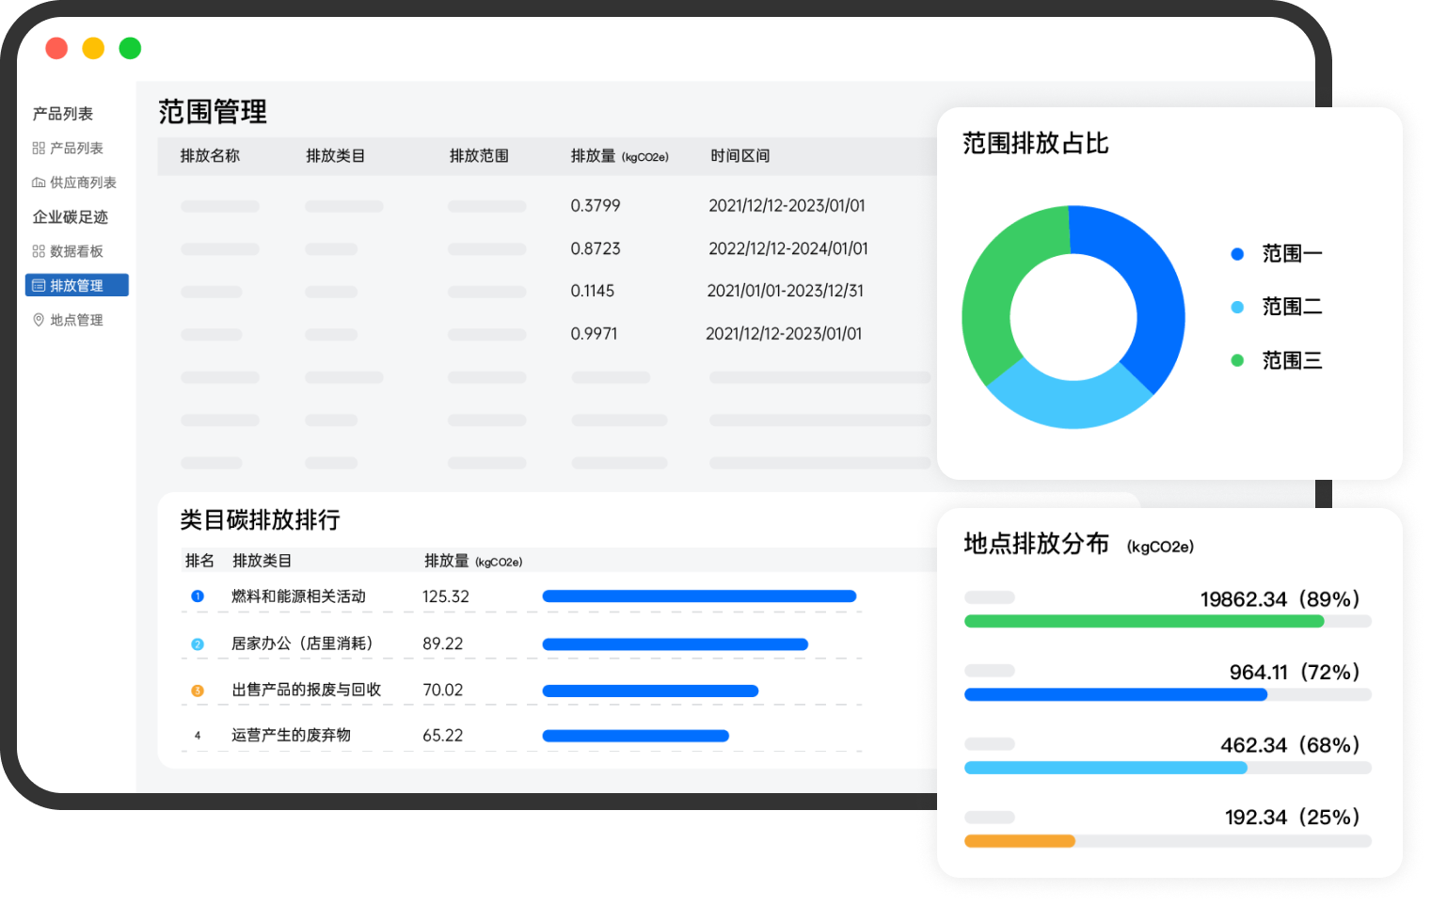Image resolution: width=1431 pixels, height=906 pixels.
Task: Select the 燃料和能源相关活动 ranking row
Action: [x=298, y=596]
